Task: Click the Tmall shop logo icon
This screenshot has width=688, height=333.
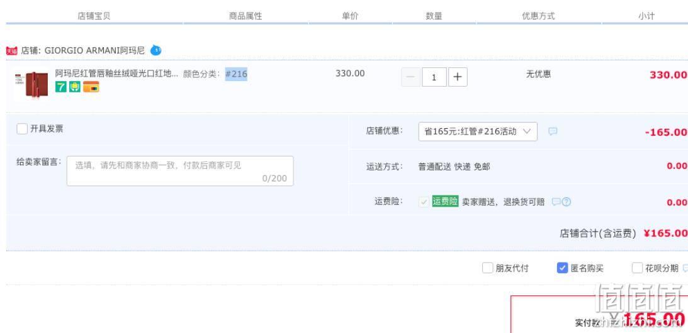Action: (11, 51)
